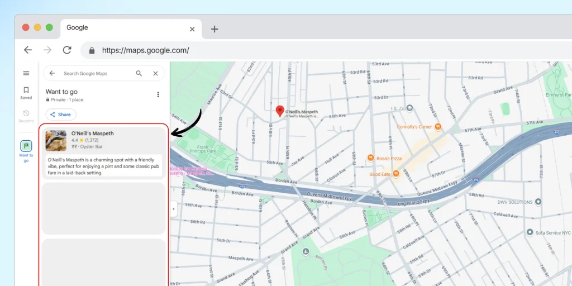The height and width of the screenshot is (286, 572).
Task: Collapse the side panel arrow handle
Action: (x=173, y=209)
